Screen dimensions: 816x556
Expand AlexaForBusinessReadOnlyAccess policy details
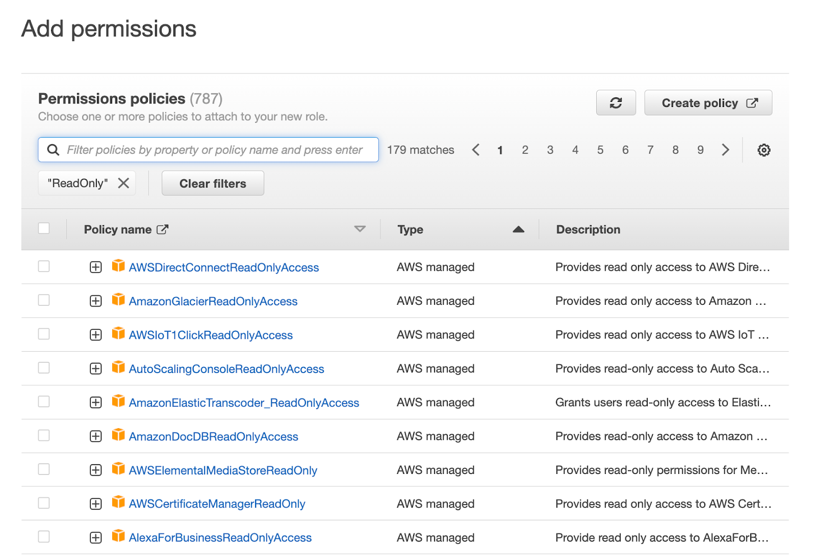(96, 538)
